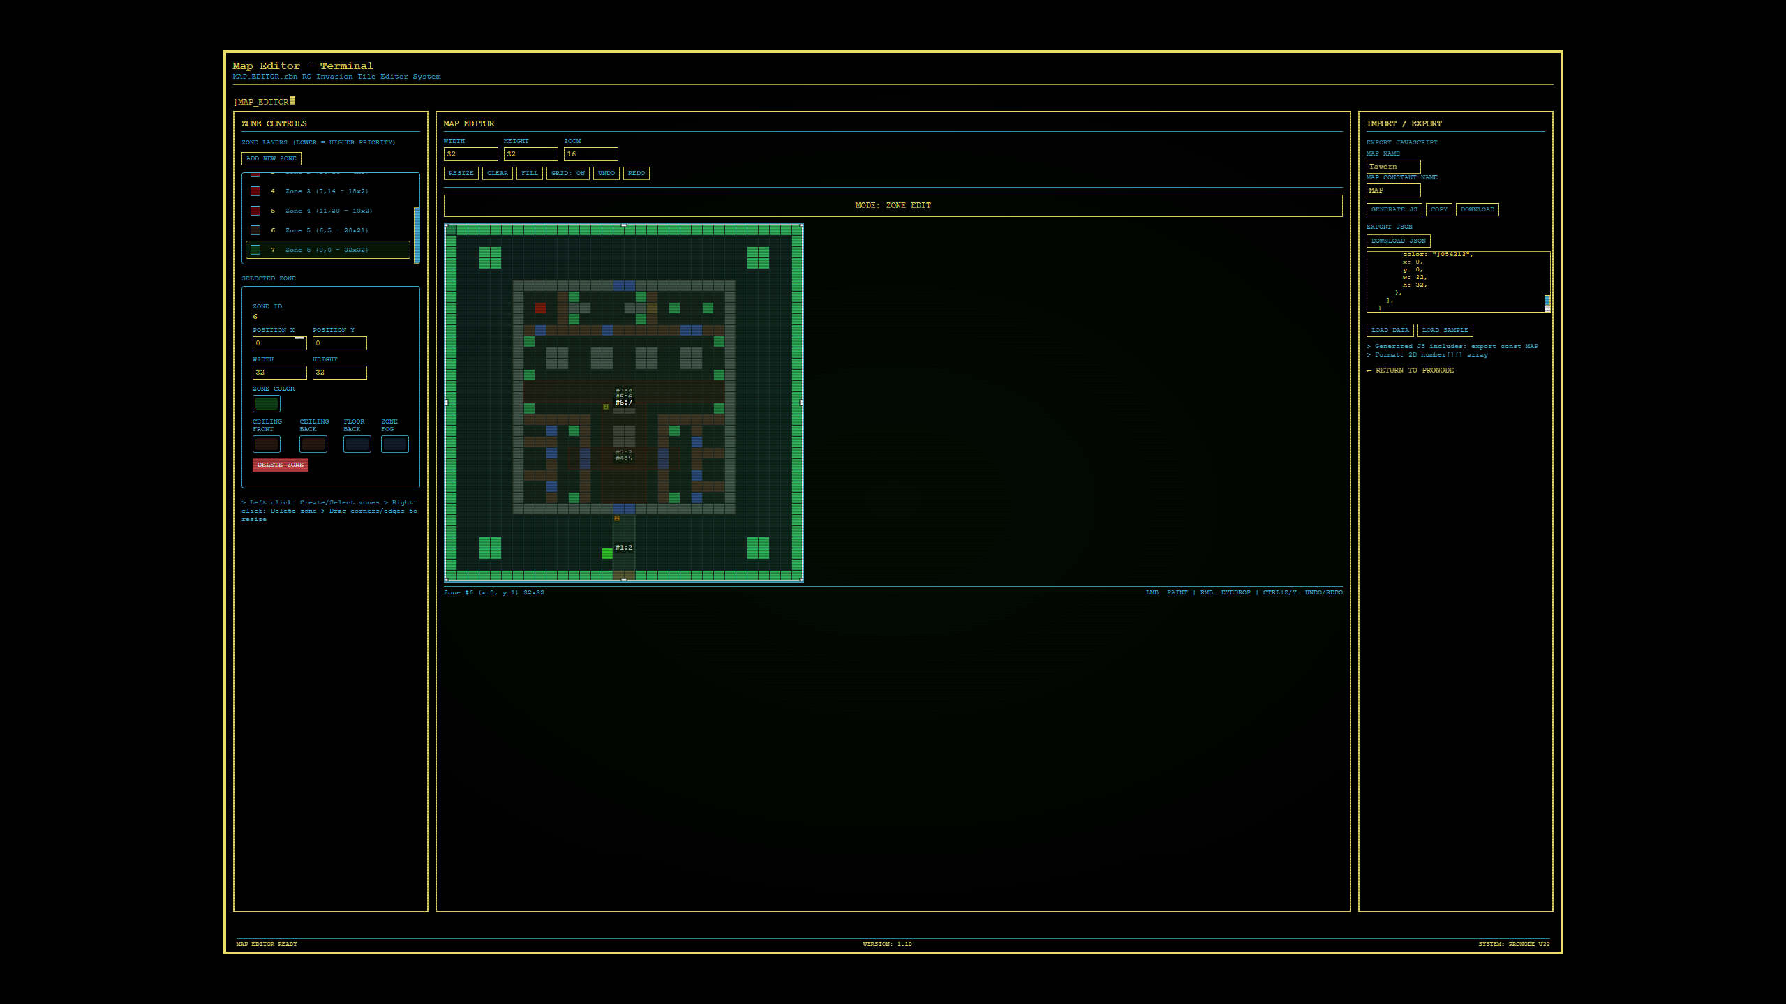Click the #4:5 zone label on the map

(624, 458)
